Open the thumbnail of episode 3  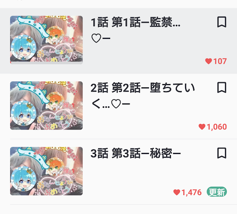coord(46,171)
